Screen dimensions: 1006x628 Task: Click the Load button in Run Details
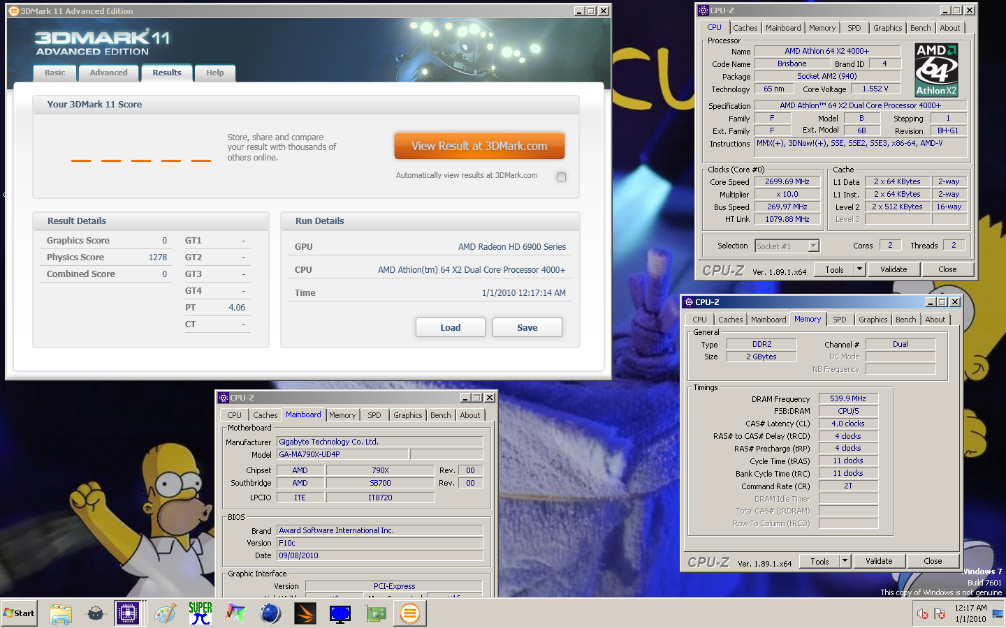(451, 327)
